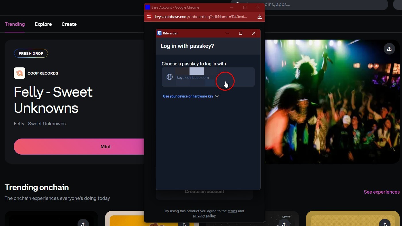Open the concert crowd hero photo
Viewport: 402px width, 226px height.
332,102
